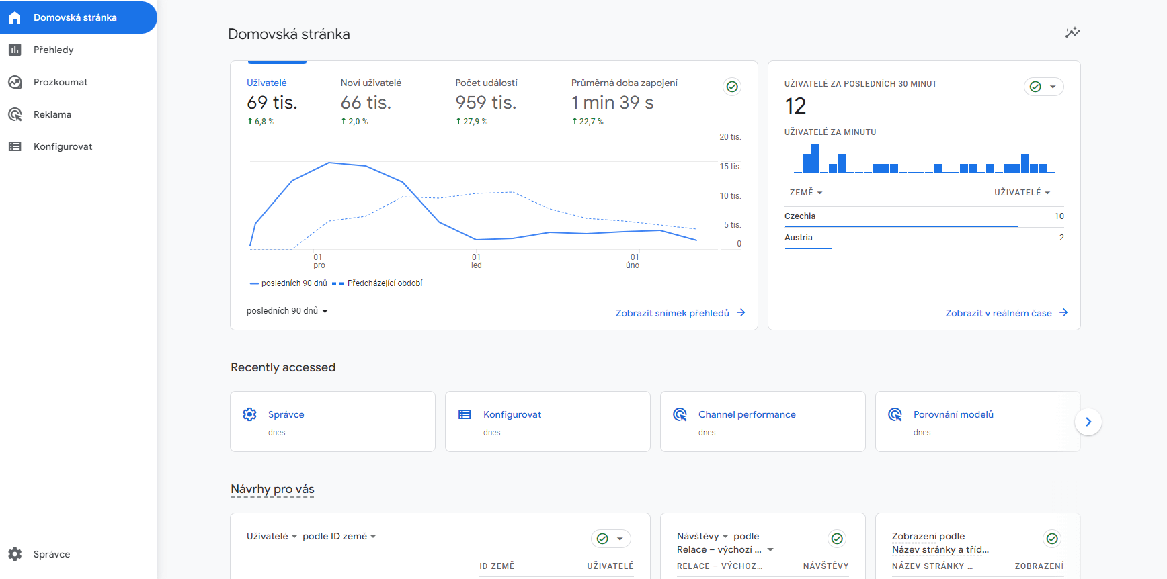1167x579 pixels.
Task: Open the UŽIVATELÉ metric dropdown in the realtime card
Action: pyautogui.click(x=1022, y=193)
